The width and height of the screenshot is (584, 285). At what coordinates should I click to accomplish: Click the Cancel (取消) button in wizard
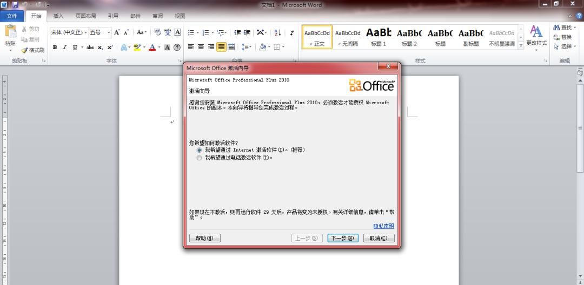click(x=379, y=238)
